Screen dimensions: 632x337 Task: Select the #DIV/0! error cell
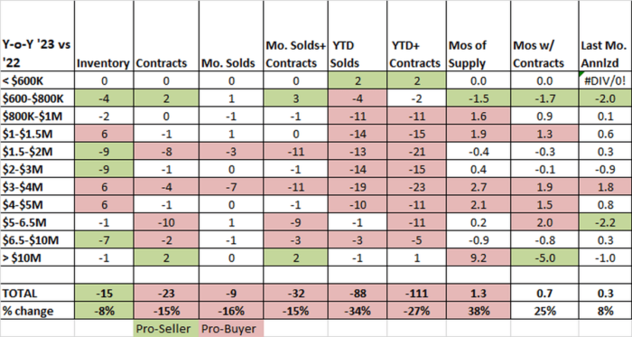pos(605,80)
